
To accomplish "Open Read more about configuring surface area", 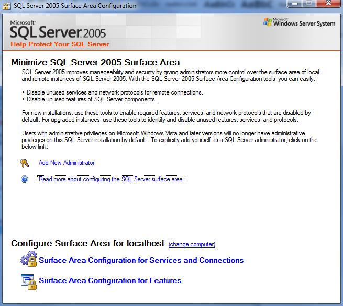I will (x=112, y=179).
